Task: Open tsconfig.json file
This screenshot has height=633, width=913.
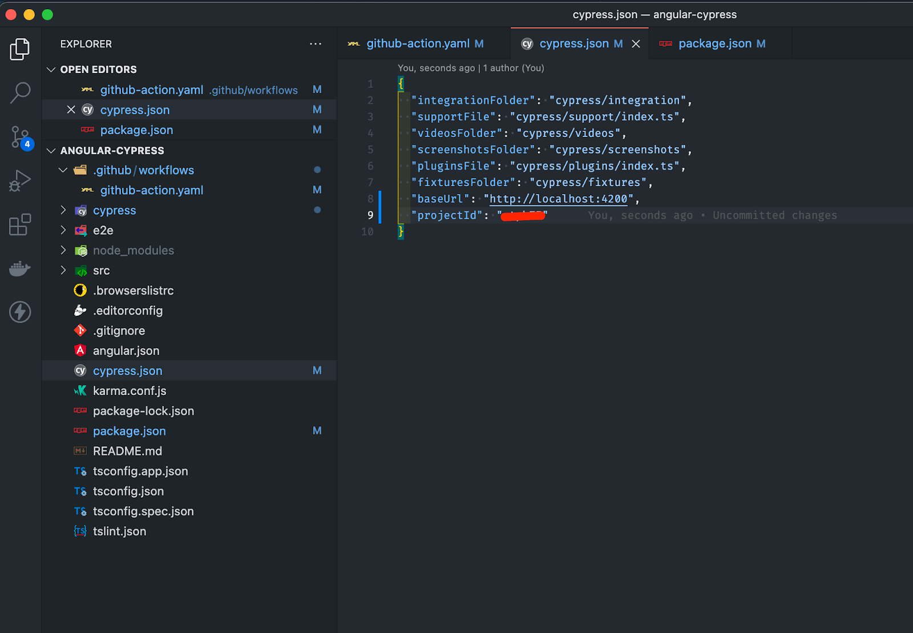Action: point(189,491)
